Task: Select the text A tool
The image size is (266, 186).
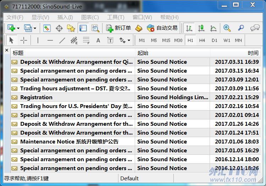Action: [98, 40]
